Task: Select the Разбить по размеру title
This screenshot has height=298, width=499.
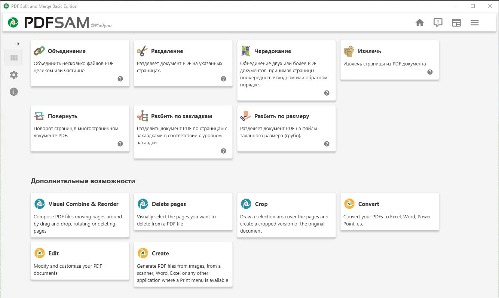Action: (282, 116)
